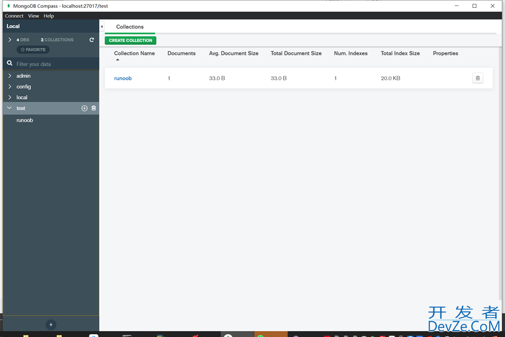The height and width of the screenshot is (337, 505).
Task: Drop the test database with its trash icon
Action: click(x=94, y=108)
